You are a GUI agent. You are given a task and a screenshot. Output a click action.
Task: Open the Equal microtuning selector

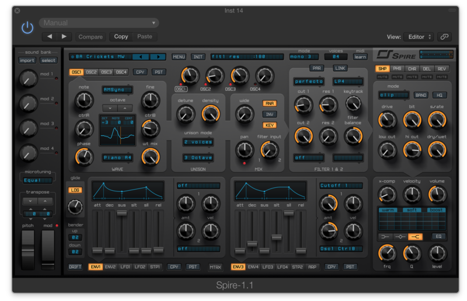coord(37,180)
